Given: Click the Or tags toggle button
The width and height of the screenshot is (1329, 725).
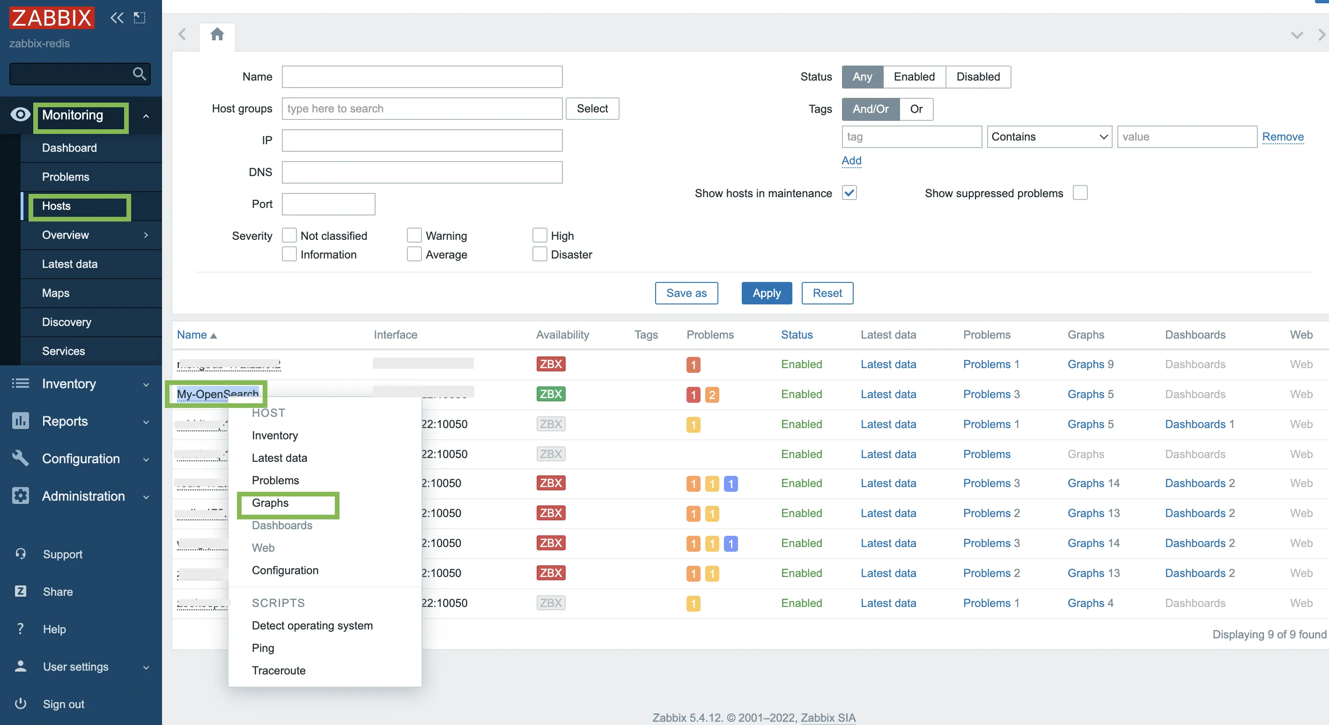Looking at the screenshot, I should (916, 108).
